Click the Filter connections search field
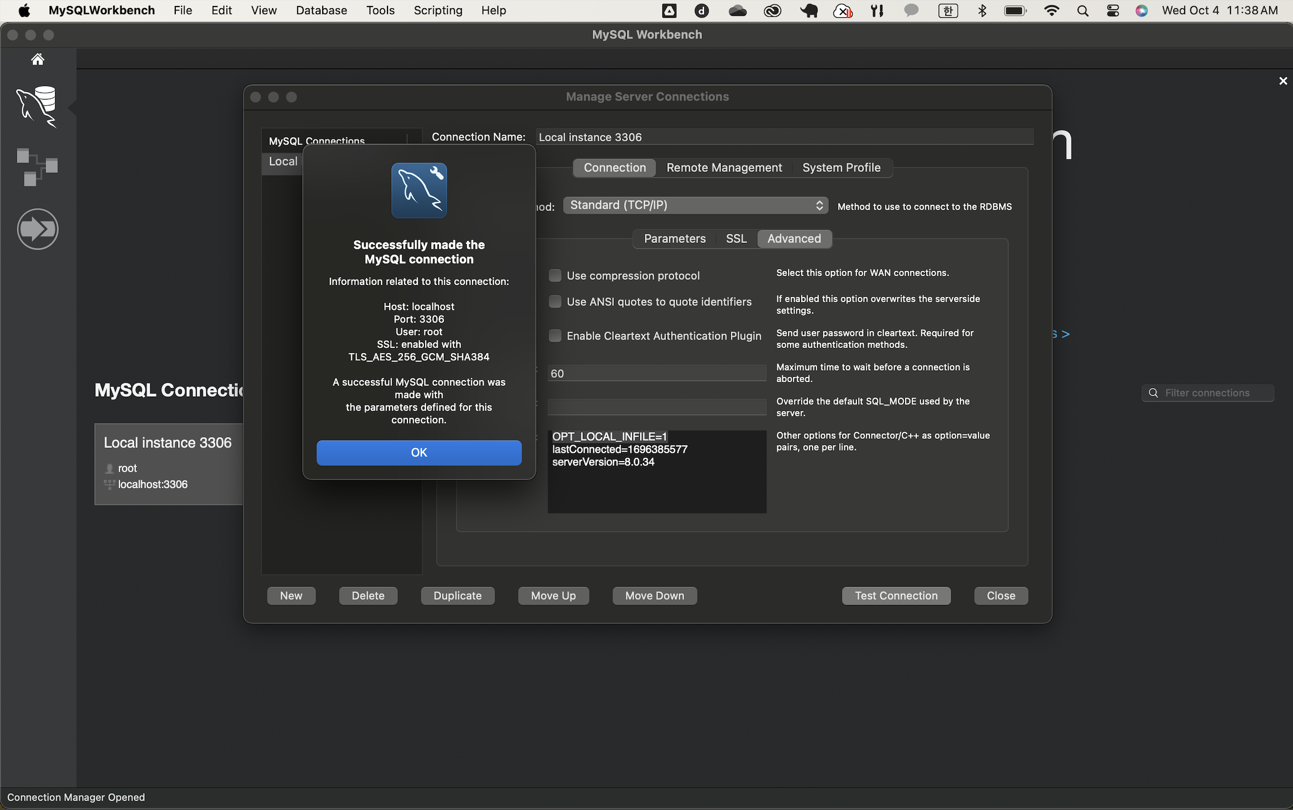Screen dimensions: 1293x810 tap(1208, 392)
